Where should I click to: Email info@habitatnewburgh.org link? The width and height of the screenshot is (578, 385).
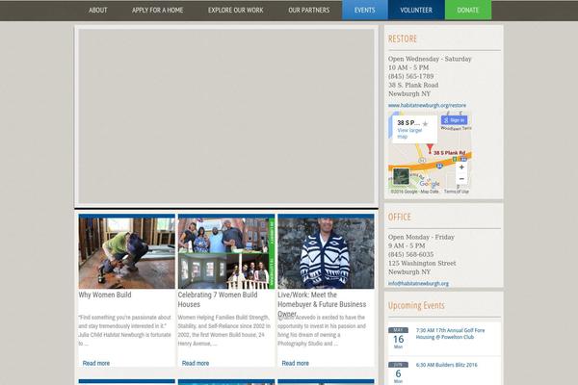pos(418,284)
